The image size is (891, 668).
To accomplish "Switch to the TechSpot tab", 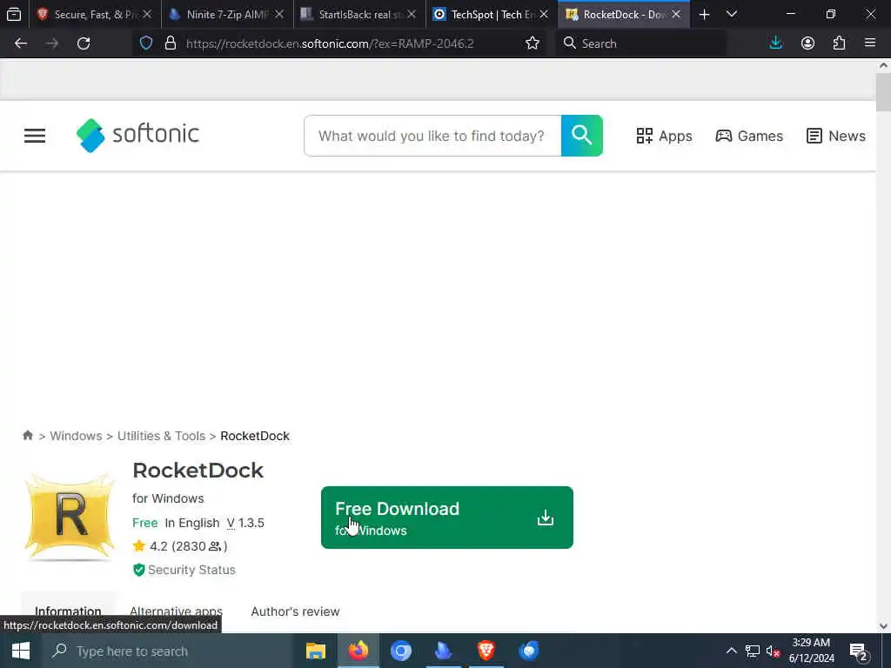I will [x=492, y=14].
